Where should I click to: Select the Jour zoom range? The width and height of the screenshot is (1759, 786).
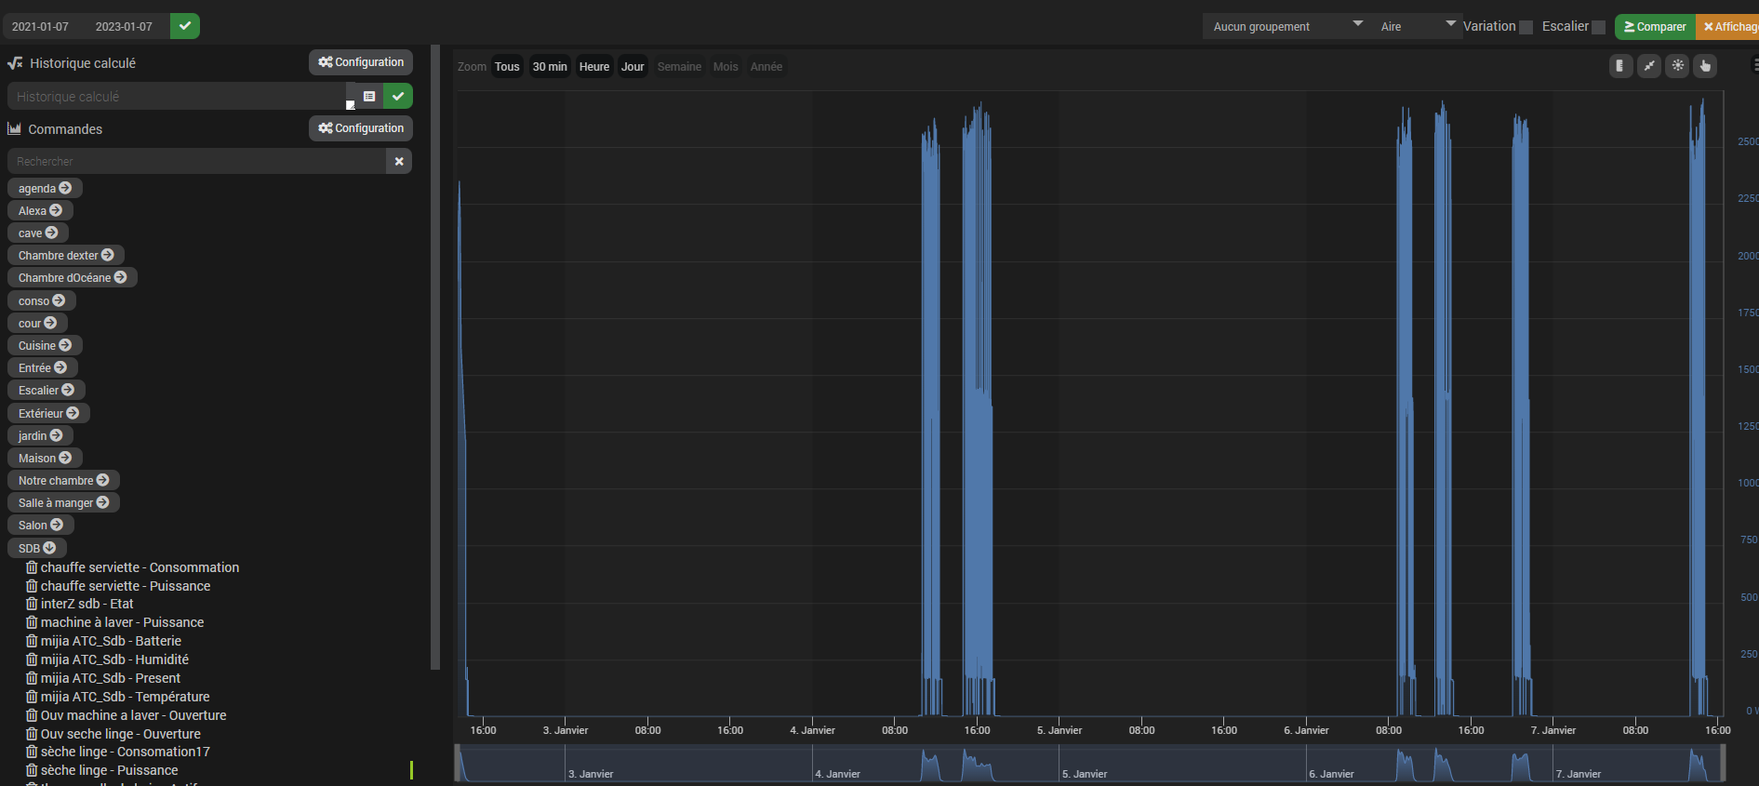click(x=633, y=67)
